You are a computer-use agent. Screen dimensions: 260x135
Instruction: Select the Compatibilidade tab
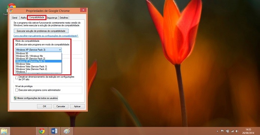(x=37, y=17)
